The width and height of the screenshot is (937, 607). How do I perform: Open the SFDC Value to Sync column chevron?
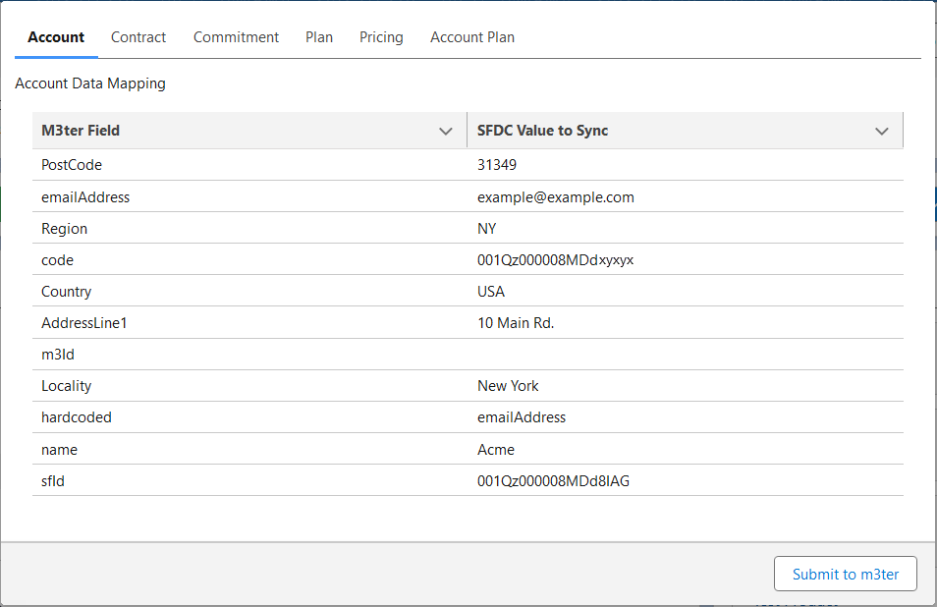(x=881, y=131)
